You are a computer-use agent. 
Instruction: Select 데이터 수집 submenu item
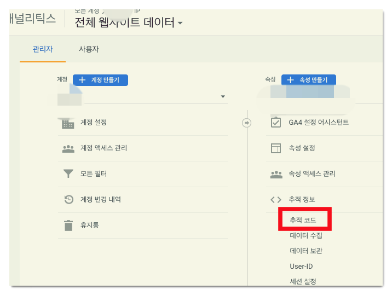pos(306,235)
